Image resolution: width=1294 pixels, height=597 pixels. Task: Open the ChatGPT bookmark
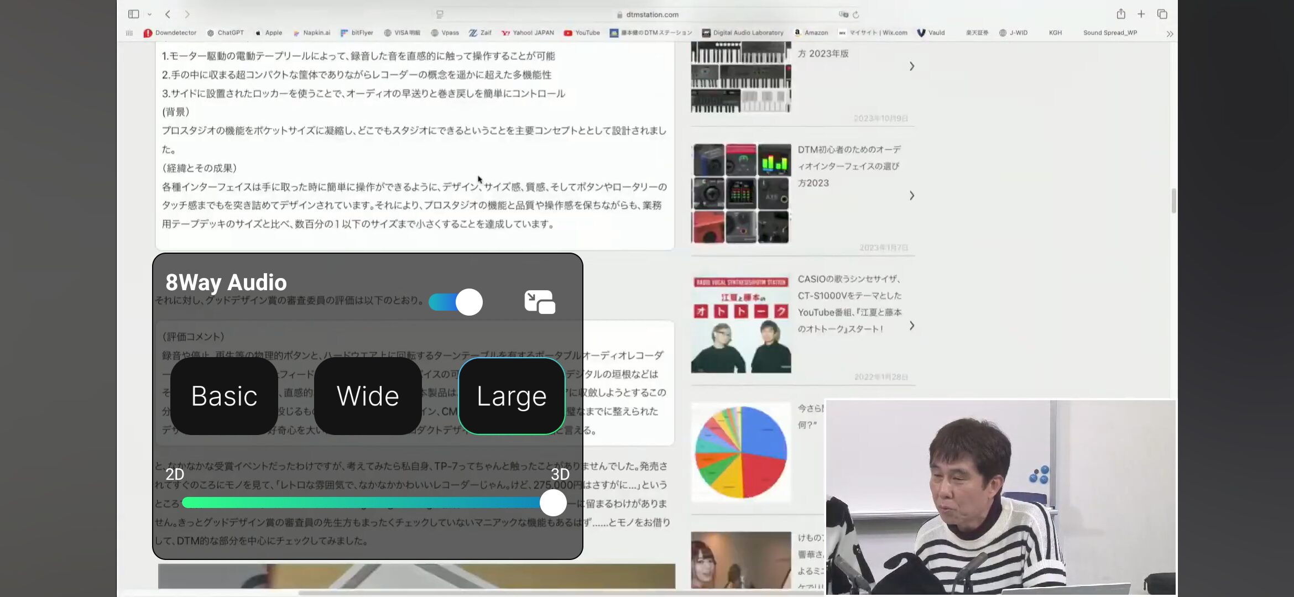pyautogui.click(x=225, y=33)
